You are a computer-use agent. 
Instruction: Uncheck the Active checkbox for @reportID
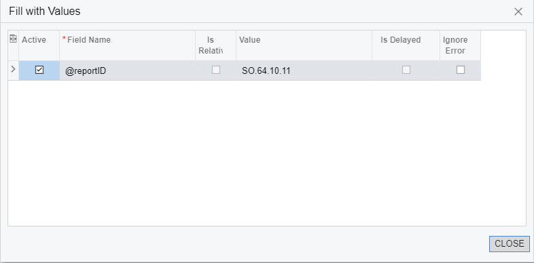point(39,70)
